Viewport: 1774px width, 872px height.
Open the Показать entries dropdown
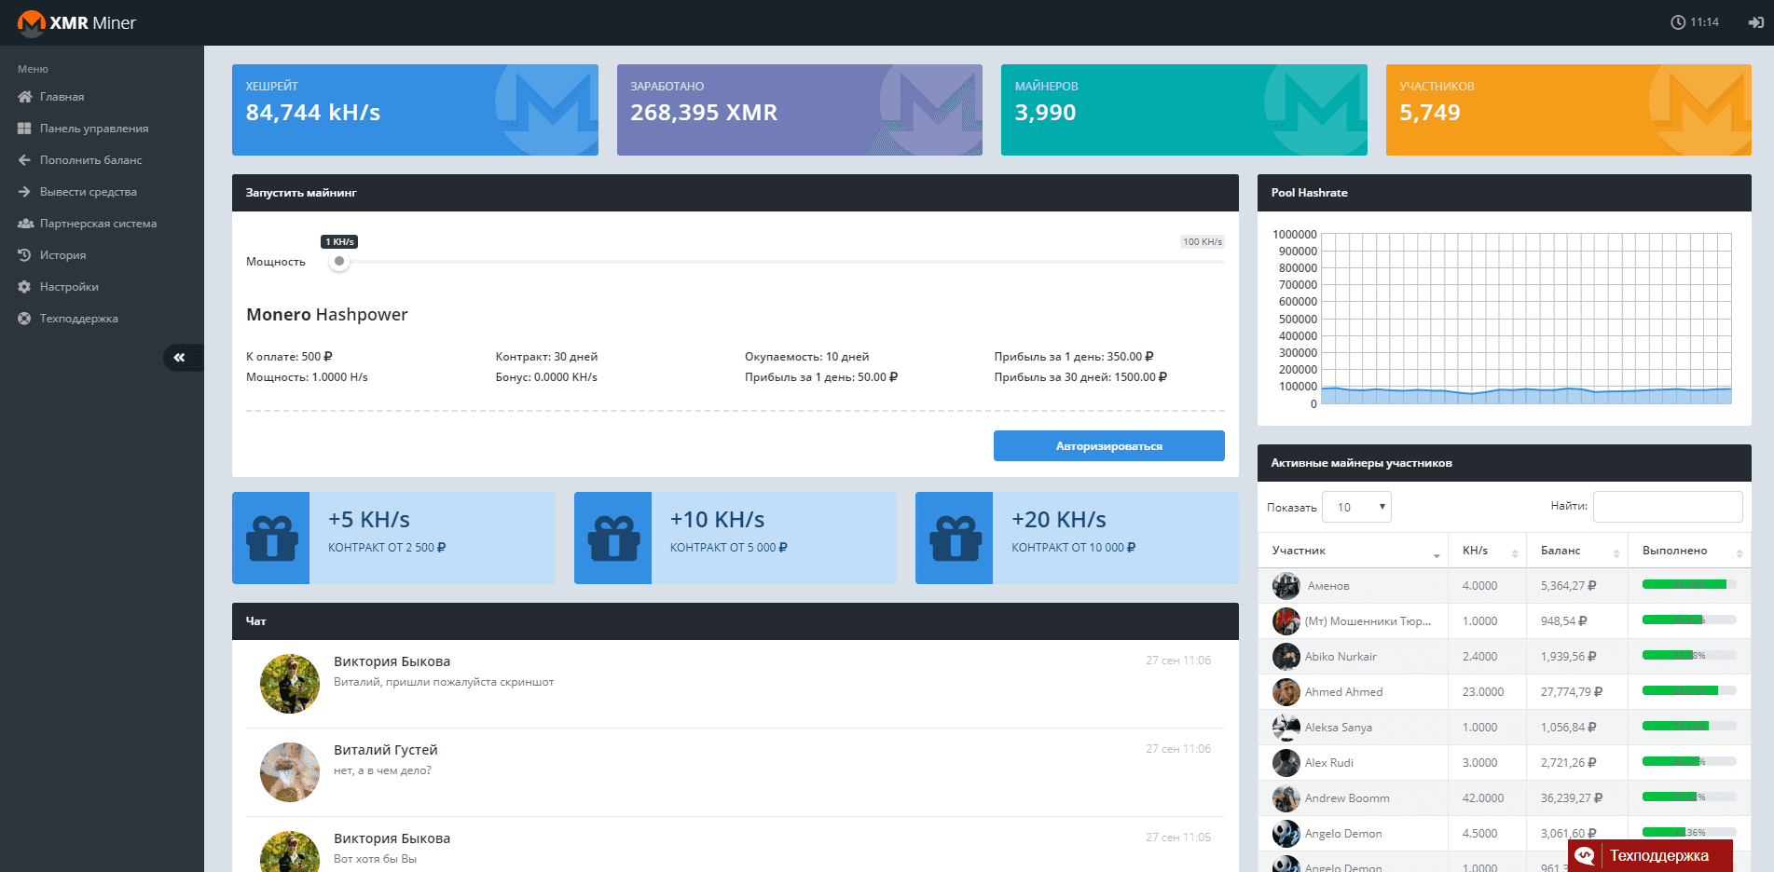point(1356,507)
